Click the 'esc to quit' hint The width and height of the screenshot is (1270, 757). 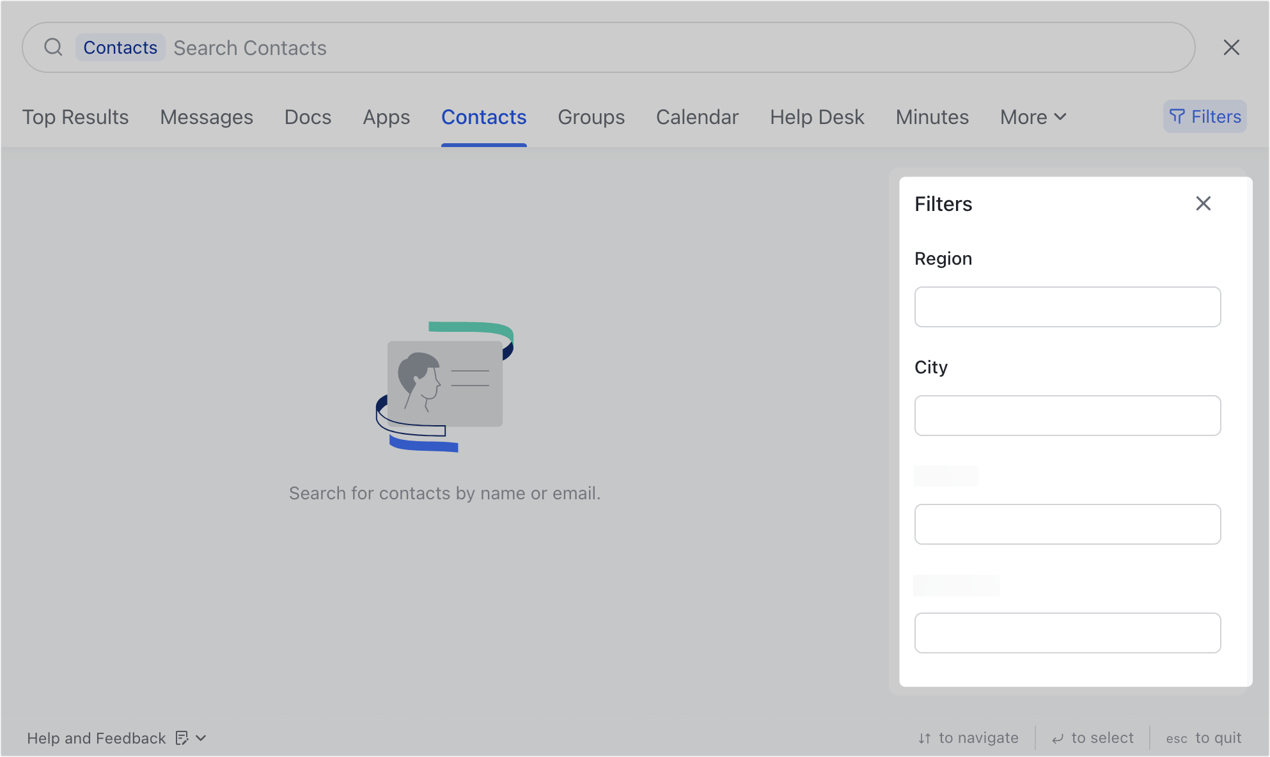(1203, 738)
